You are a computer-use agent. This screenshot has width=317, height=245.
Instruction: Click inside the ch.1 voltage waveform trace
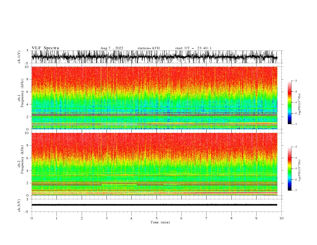coord(154,57)
